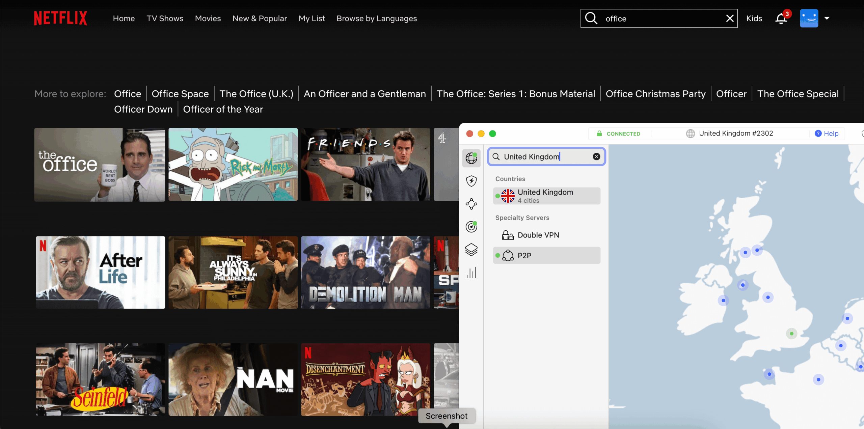Click the Double VPN lock icon
Image resolution: width=864 pixels, height=429 pixels.
(508, 235)
